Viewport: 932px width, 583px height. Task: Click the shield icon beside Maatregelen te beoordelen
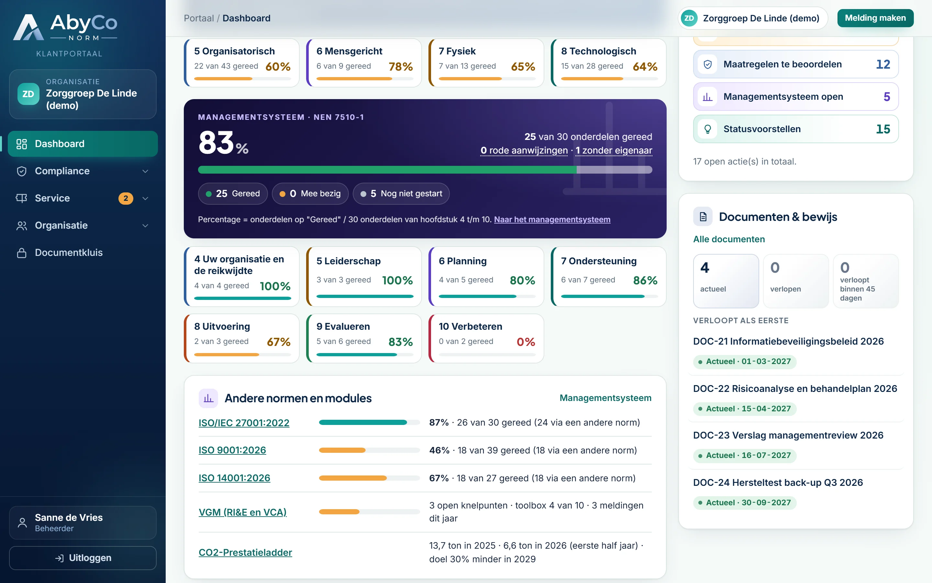[x=707, y=64]
